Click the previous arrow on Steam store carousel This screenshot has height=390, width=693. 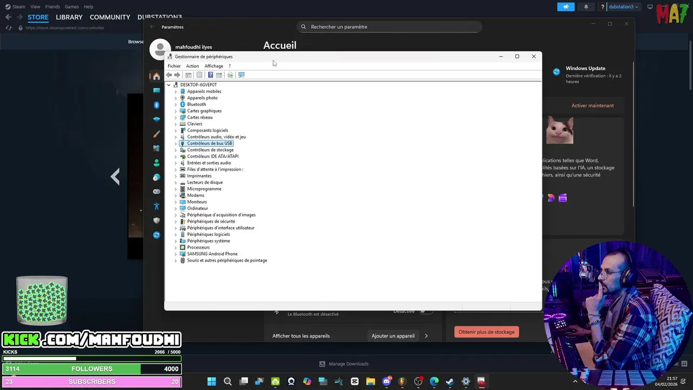click(x=115, y=177)
